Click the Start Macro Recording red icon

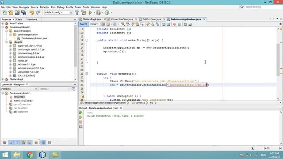[174, 24]
